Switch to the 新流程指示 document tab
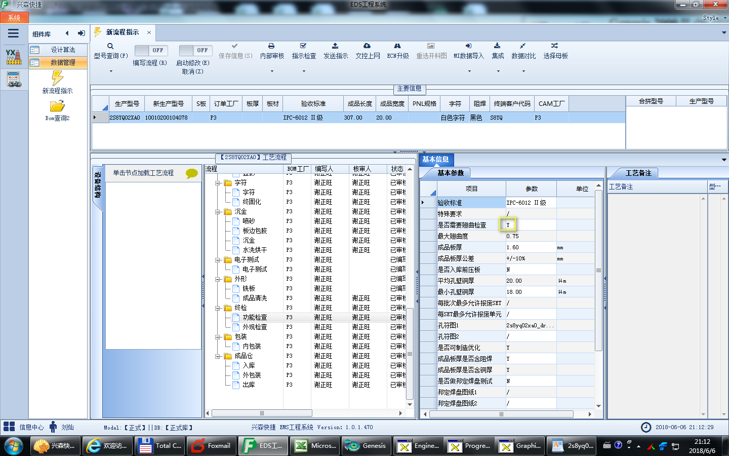Screen dimensions: 729x456 pyautogui.click(x=122, y=32)
